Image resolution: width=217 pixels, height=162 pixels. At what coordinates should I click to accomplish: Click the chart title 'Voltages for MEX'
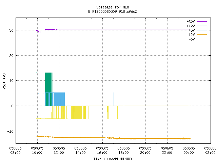pyautogui.click(x=113, y=7)
